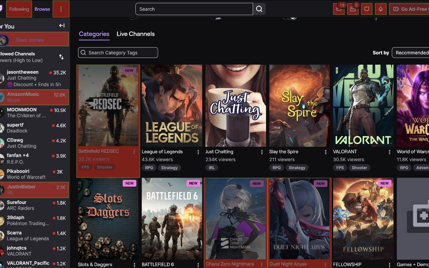Open the Slay the Spire cover art
The height and width of the screenshot is (268, 429).
(299, 106)
